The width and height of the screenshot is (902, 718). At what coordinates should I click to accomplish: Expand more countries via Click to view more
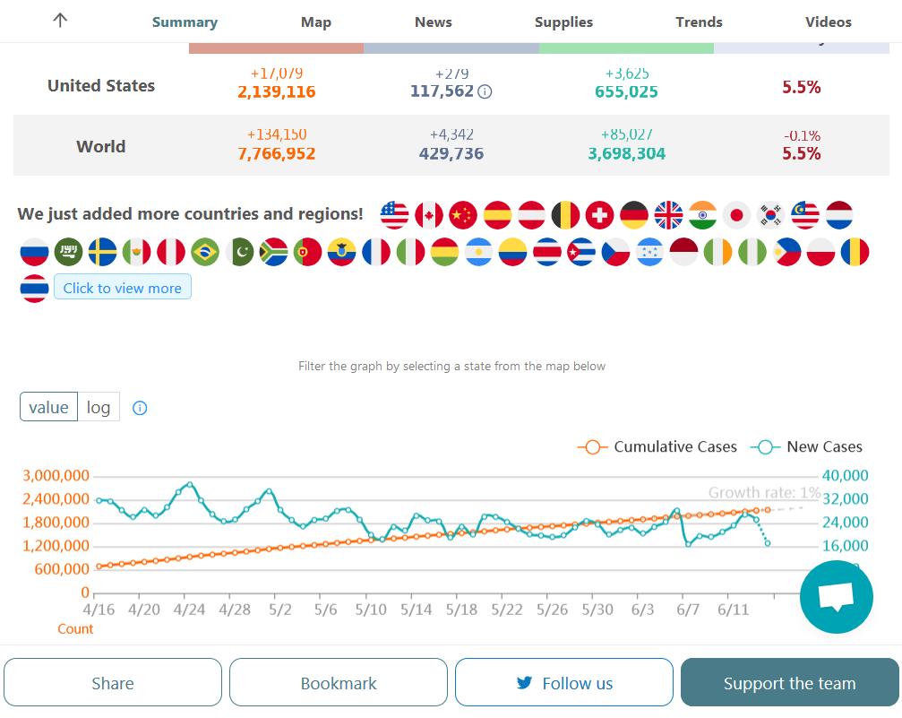click(122, 288)
